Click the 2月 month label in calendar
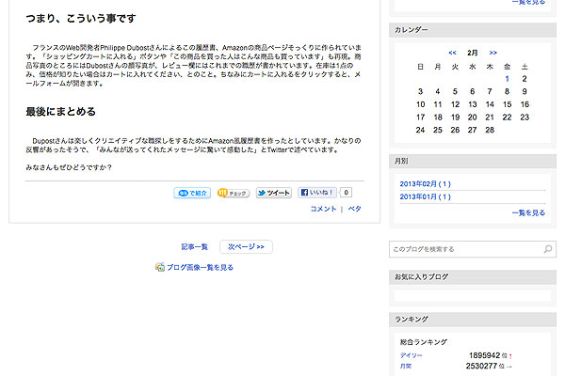The width and height of the screenshot is (565, 376). (x=473, y=53)
